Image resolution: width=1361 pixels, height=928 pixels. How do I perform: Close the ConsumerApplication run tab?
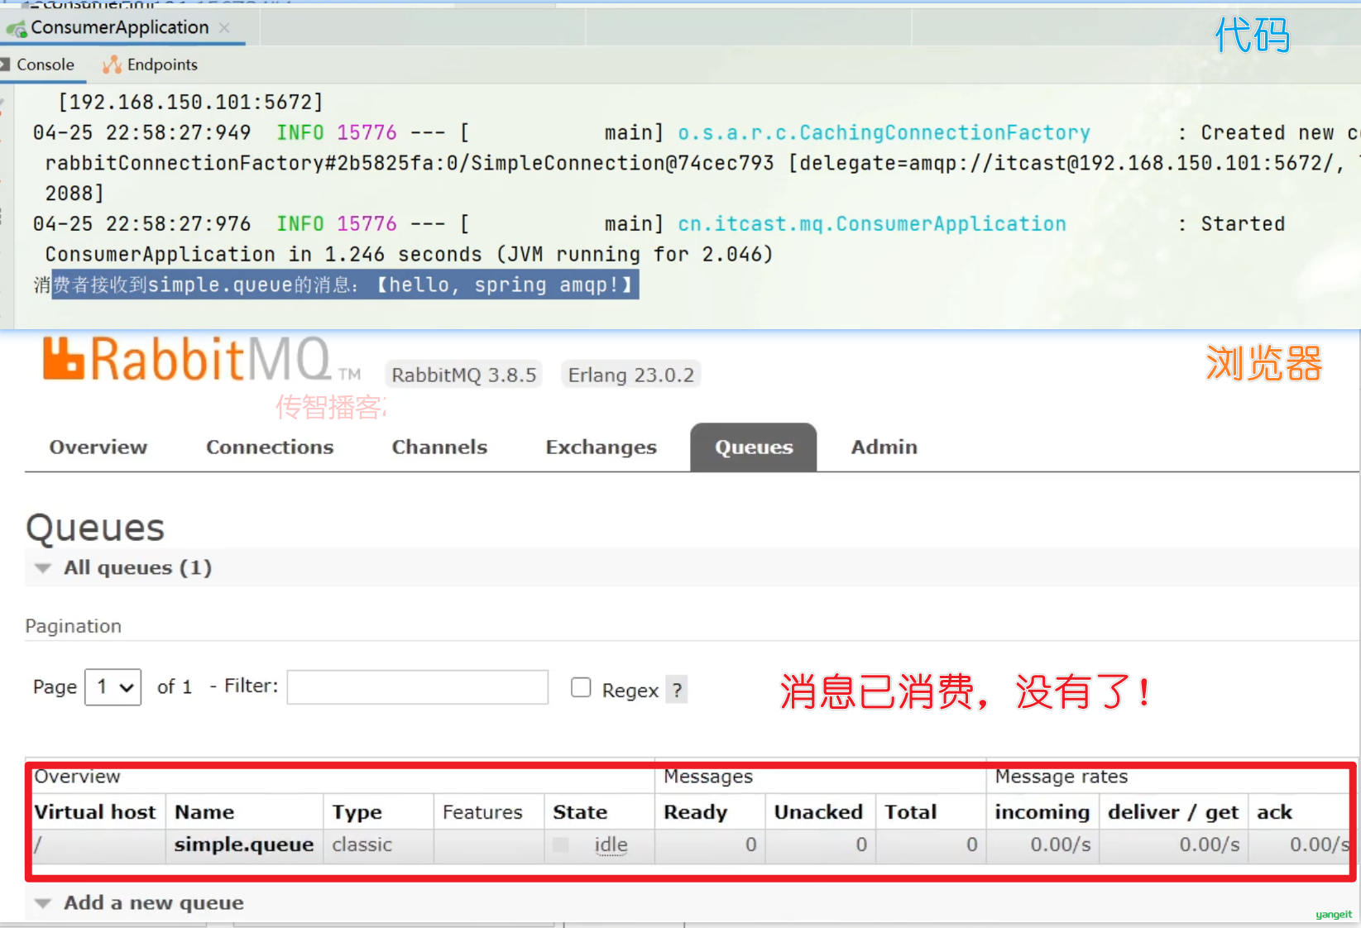coord(224,27)
